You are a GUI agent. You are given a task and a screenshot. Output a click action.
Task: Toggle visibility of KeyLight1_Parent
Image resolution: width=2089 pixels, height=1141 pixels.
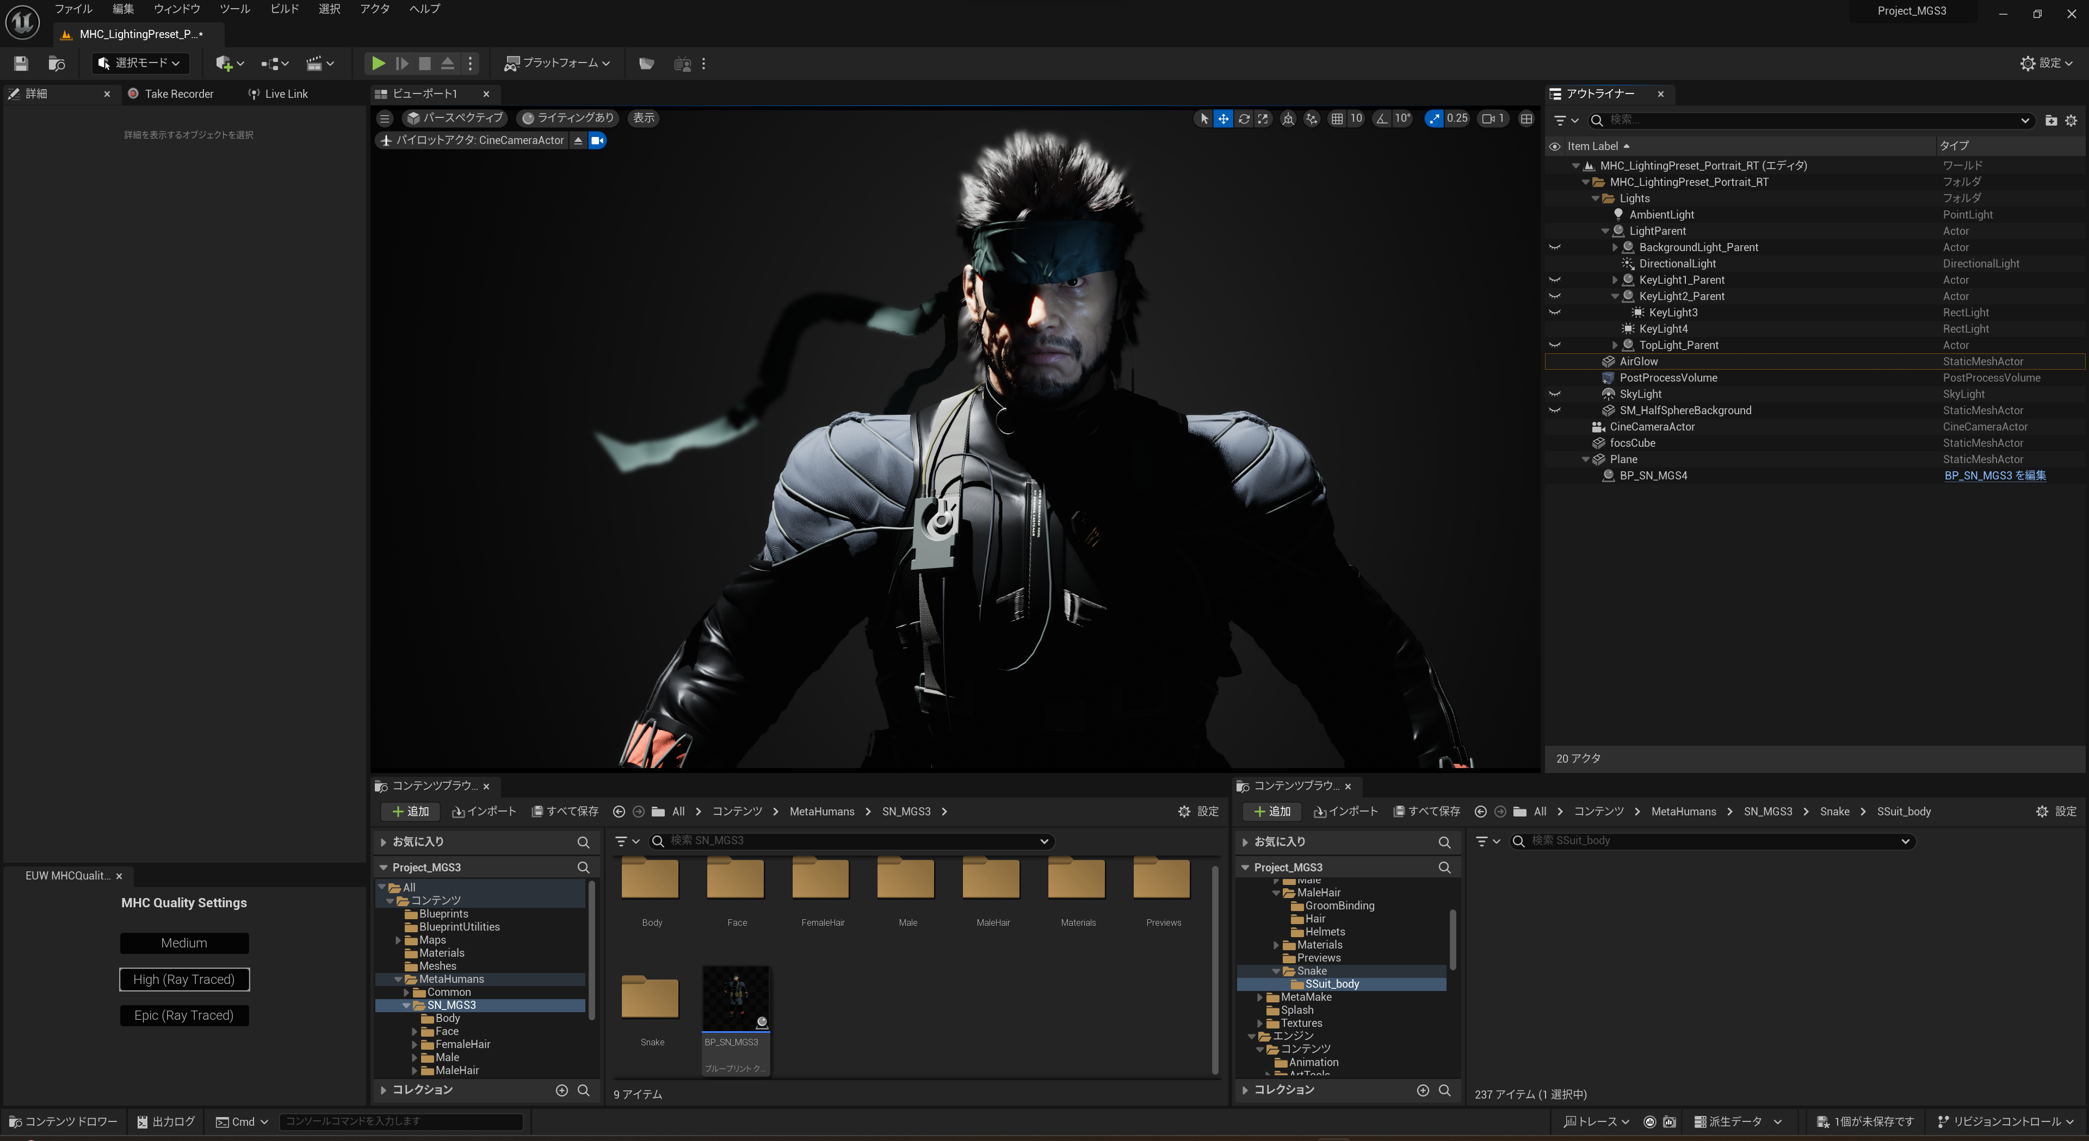(1555, 279)
